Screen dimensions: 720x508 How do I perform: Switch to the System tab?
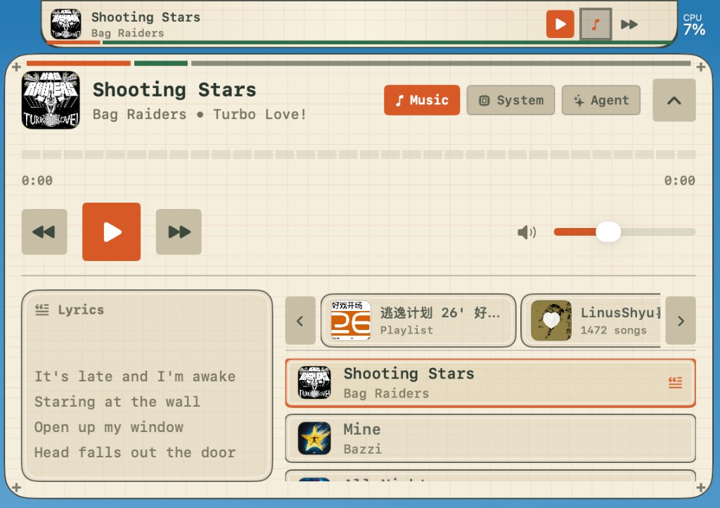click(510, 100)
